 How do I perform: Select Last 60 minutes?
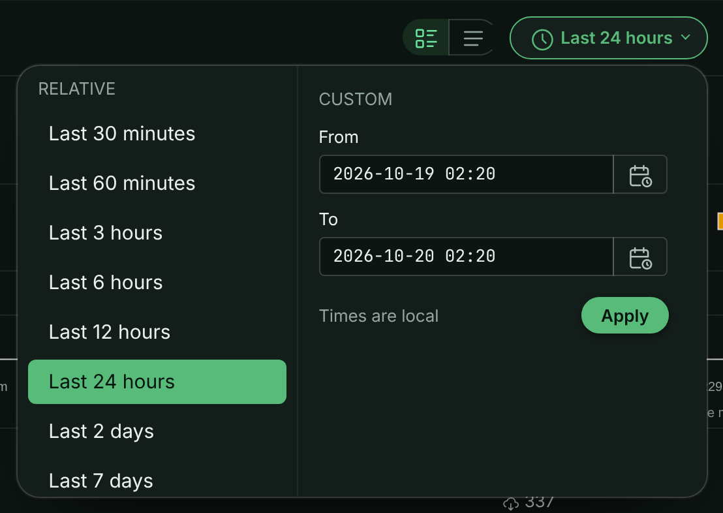157,183
